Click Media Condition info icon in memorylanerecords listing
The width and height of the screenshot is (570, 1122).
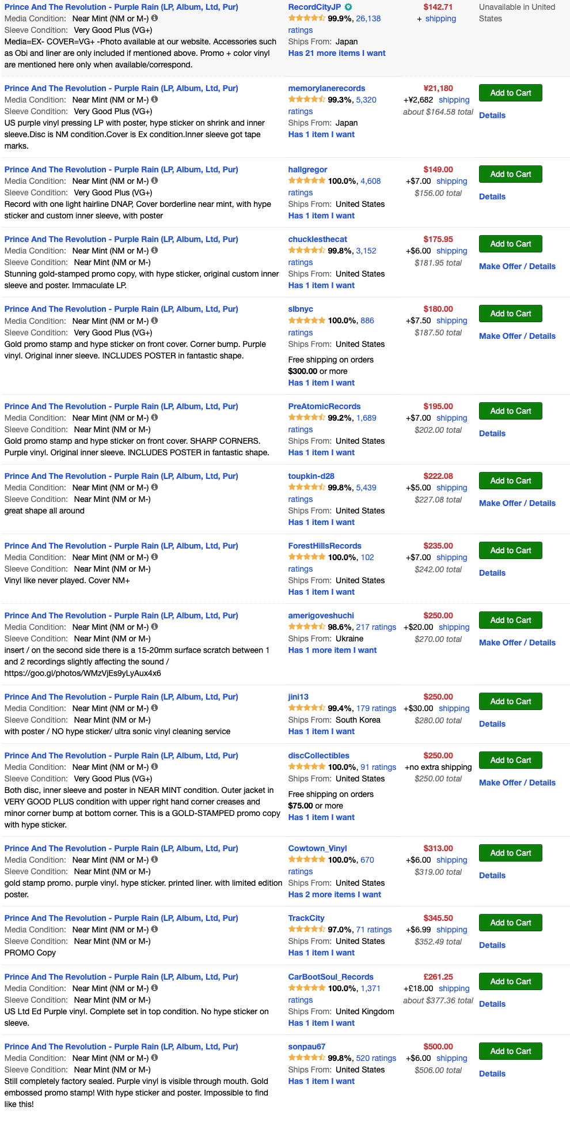pos(154,99)
